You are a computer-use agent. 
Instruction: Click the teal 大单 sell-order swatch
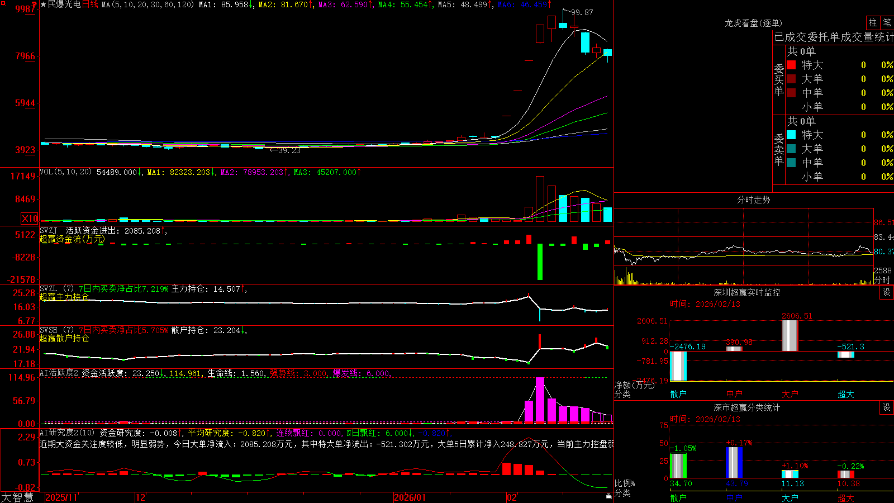[x=791, y=149]
